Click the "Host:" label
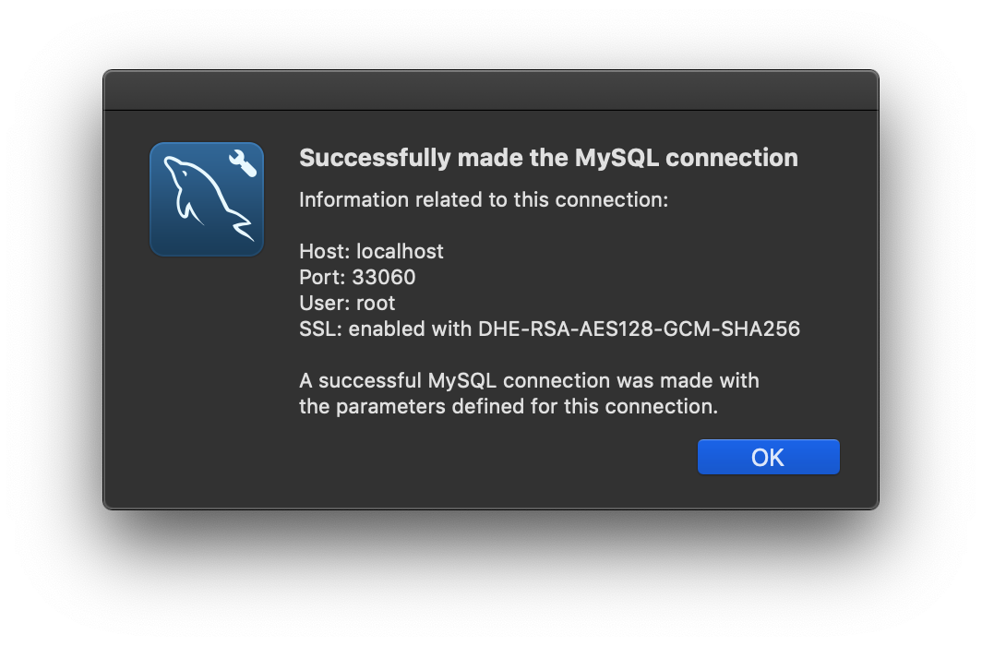Image resolution: width=982 pixels, height=646 pixels. point(325,251)
